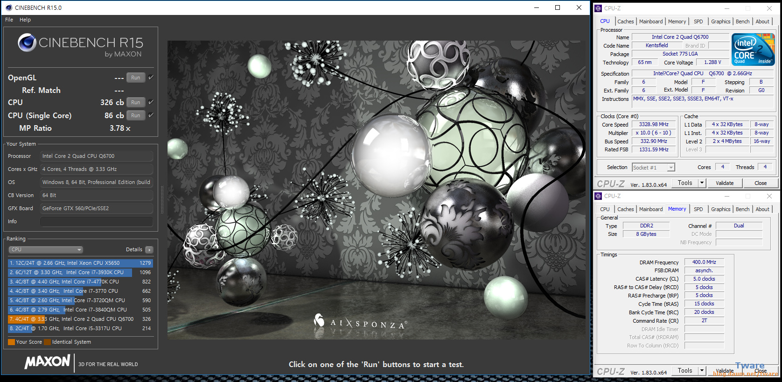Switch to SPD tab in top CPU-Z
This screenshot has height=382, width=782.
point(698,21)
